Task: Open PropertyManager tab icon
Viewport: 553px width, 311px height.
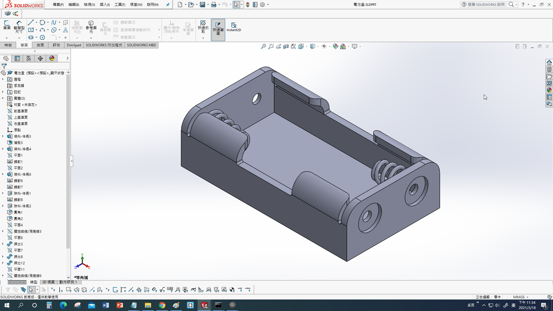Action: [17, 58]
